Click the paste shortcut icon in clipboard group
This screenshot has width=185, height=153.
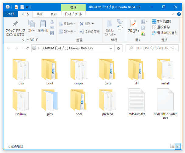click(52, 33)
